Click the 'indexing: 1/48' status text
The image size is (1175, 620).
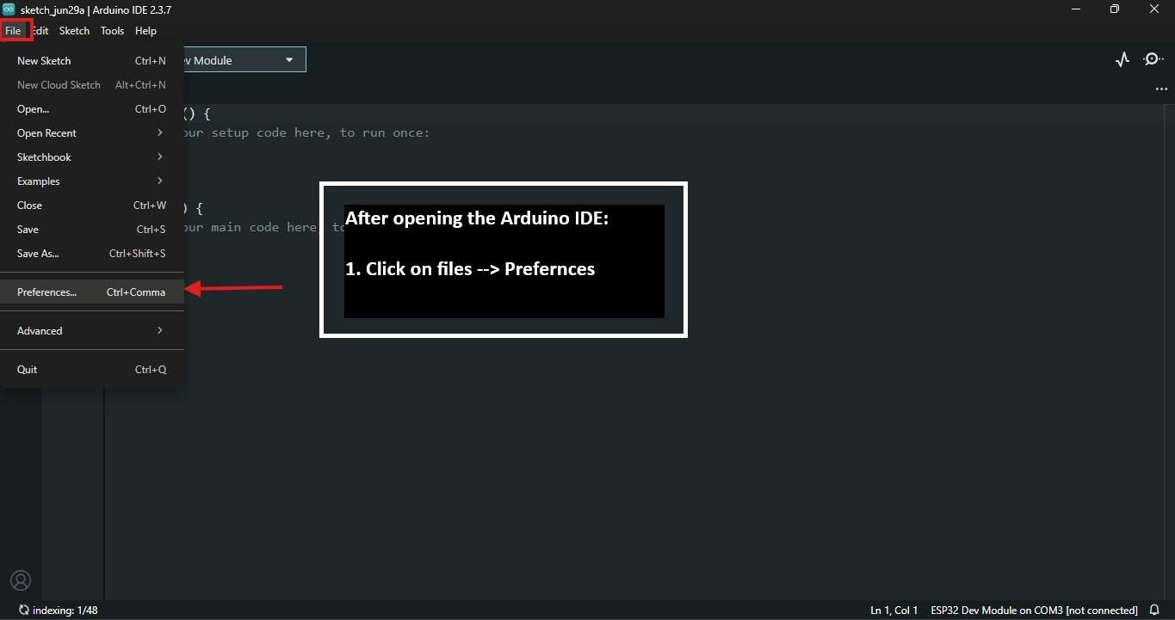pyautogui.click(x=65, y=611)
